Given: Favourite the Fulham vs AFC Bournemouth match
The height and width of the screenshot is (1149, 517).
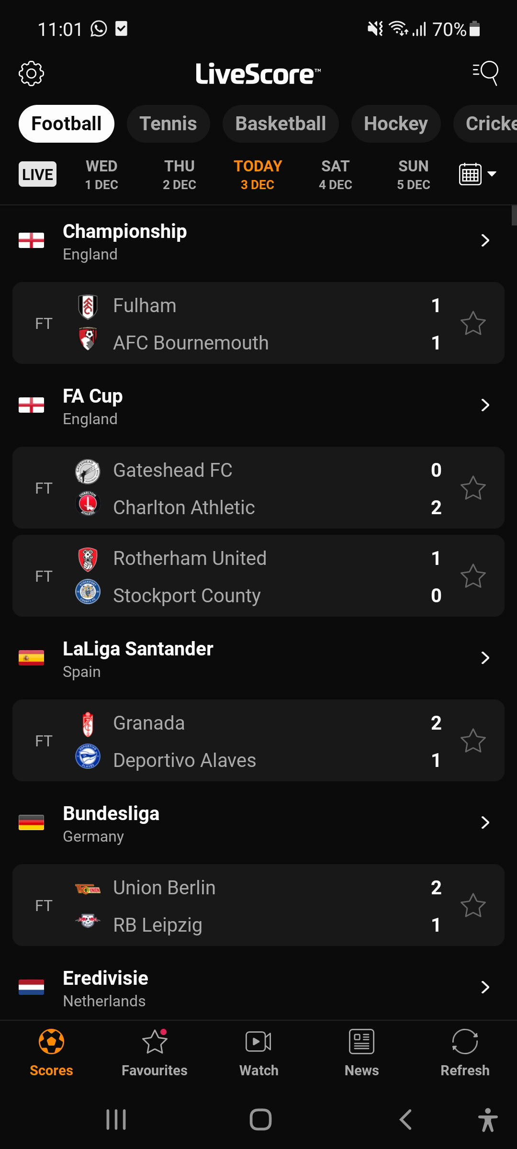Looking at the screenshot, I should [x=473, y=324].
